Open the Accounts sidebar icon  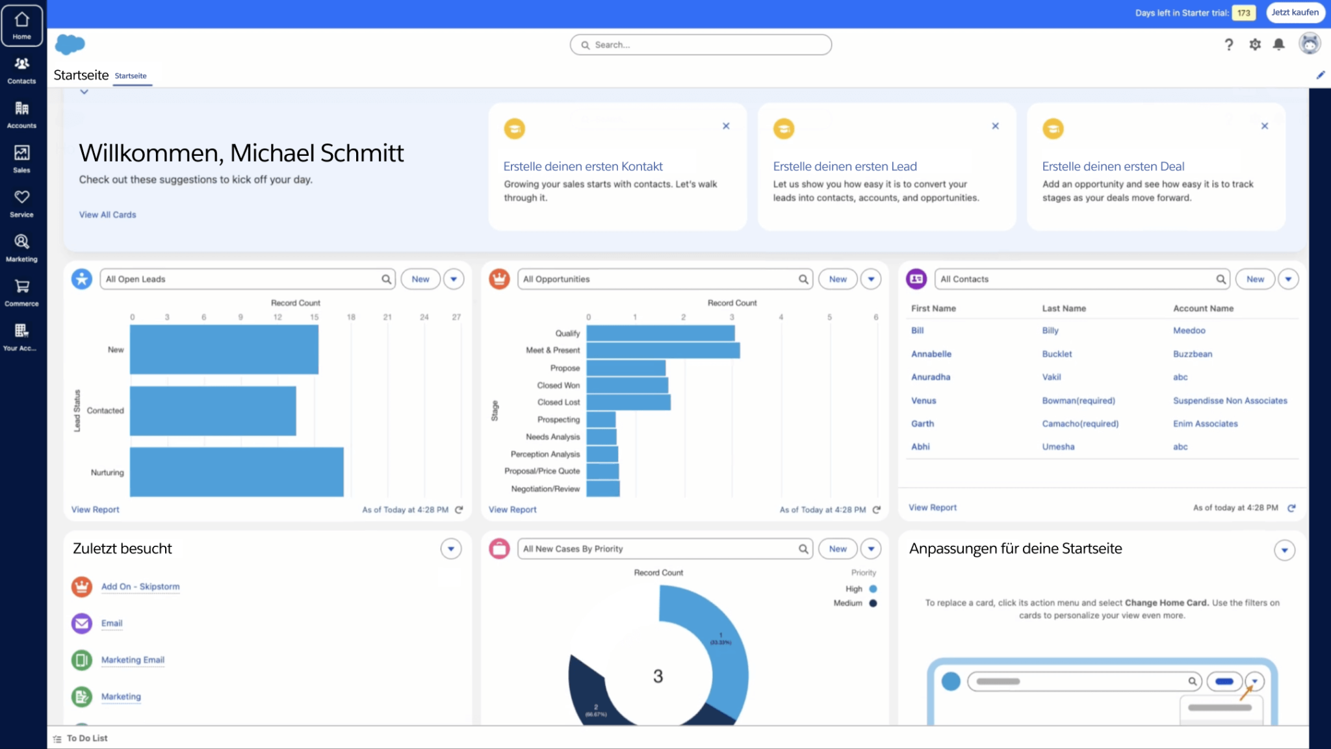tap(21, 114)
